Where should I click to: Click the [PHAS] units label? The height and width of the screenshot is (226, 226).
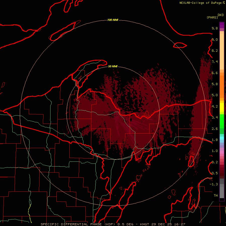click(212, 17)
